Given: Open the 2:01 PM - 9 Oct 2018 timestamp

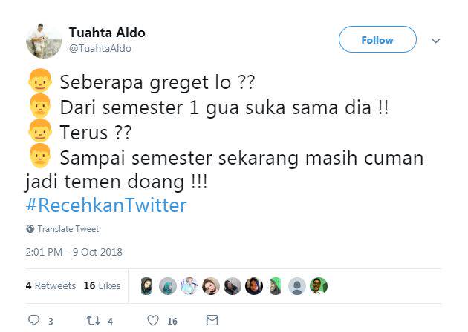Looking at the screenshot, I should tap(74, 252).
